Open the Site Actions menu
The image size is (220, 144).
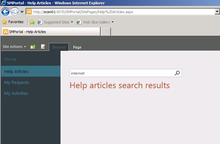point(14,47)
